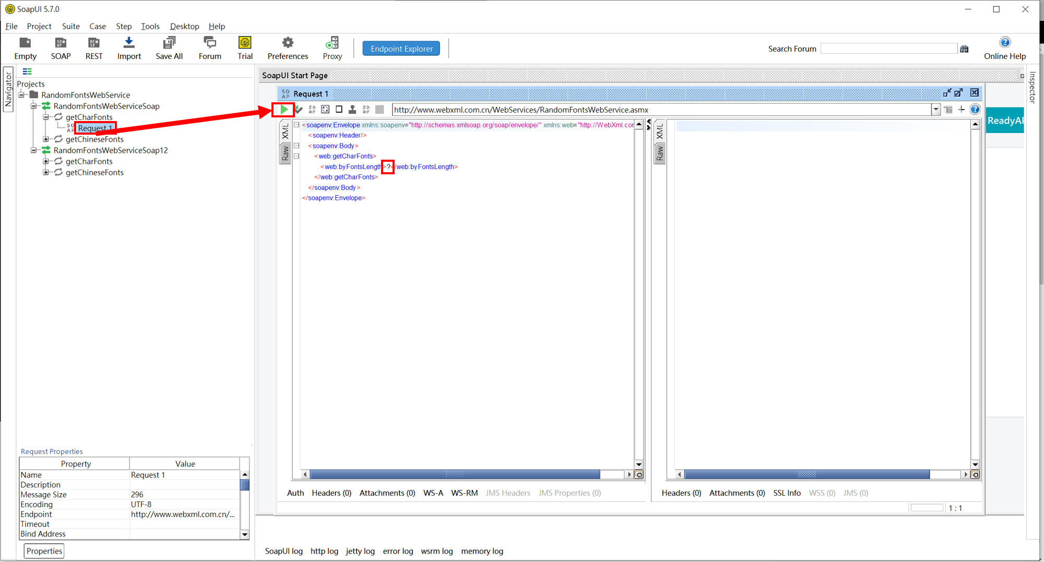Click the Properties button at bottom left

[44, 551]
